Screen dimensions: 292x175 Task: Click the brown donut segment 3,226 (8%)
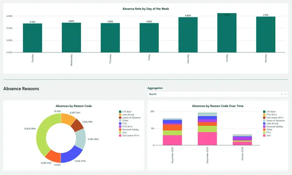point(78,125)
